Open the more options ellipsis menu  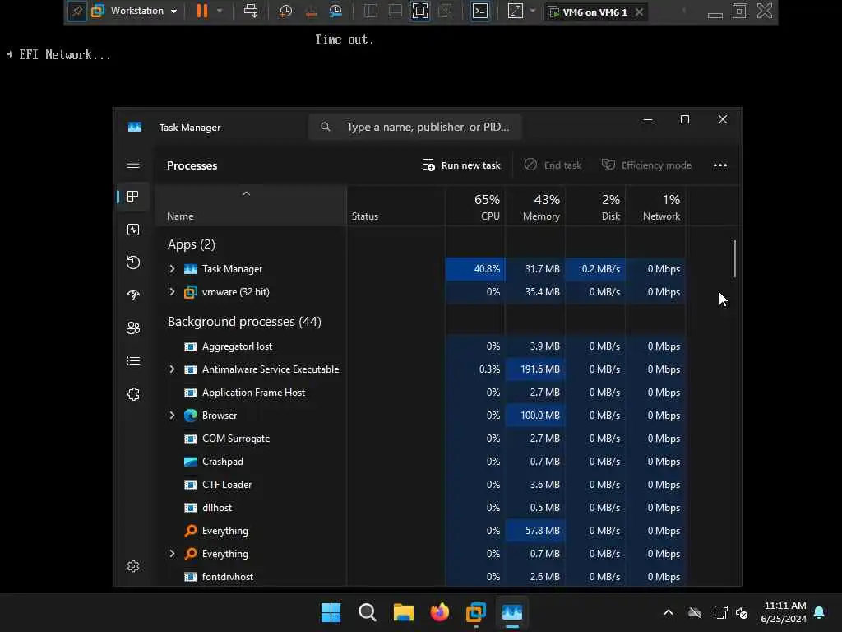720,165
